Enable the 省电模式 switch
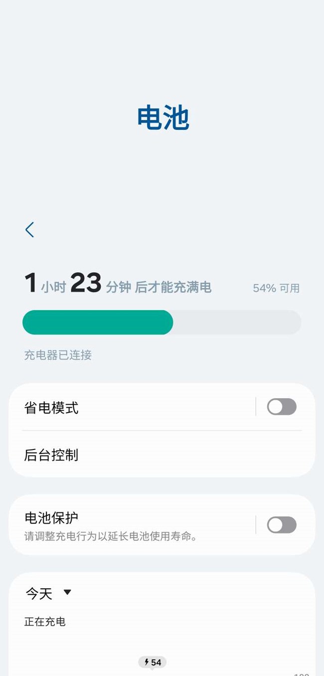This screenshot has width=324, height=676. click(282, 407)
